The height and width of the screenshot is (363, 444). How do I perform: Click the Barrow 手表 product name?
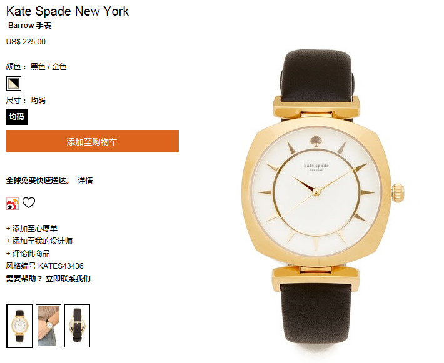point(29,26)
